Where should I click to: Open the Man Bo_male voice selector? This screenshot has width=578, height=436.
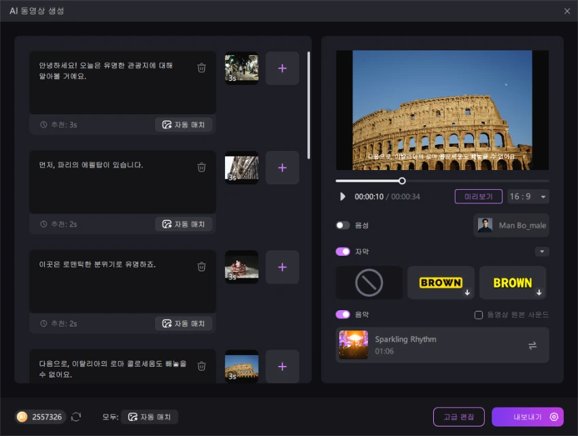(x=511, y=225)
